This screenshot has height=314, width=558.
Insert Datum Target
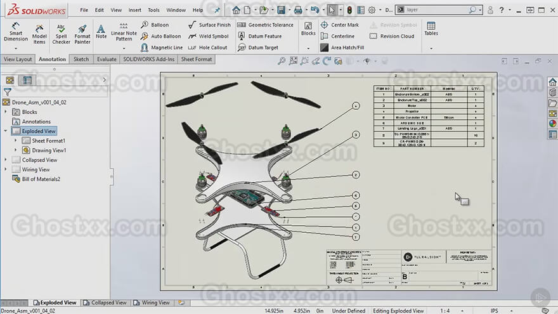point(257,48)
